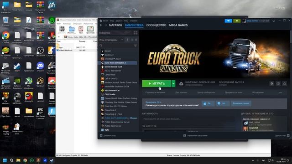Image resolution: width=292 pixels, height=164 pixels.
Task: Open the three-dots more links menu
Action: click(281, 92)
